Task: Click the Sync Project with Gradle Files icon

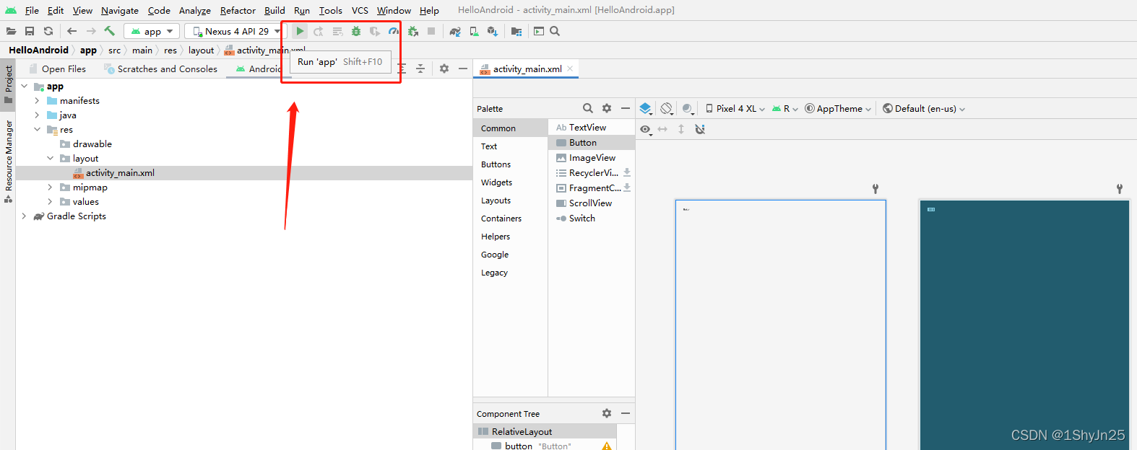Action: pyautogui.click(x=455, y=31)
